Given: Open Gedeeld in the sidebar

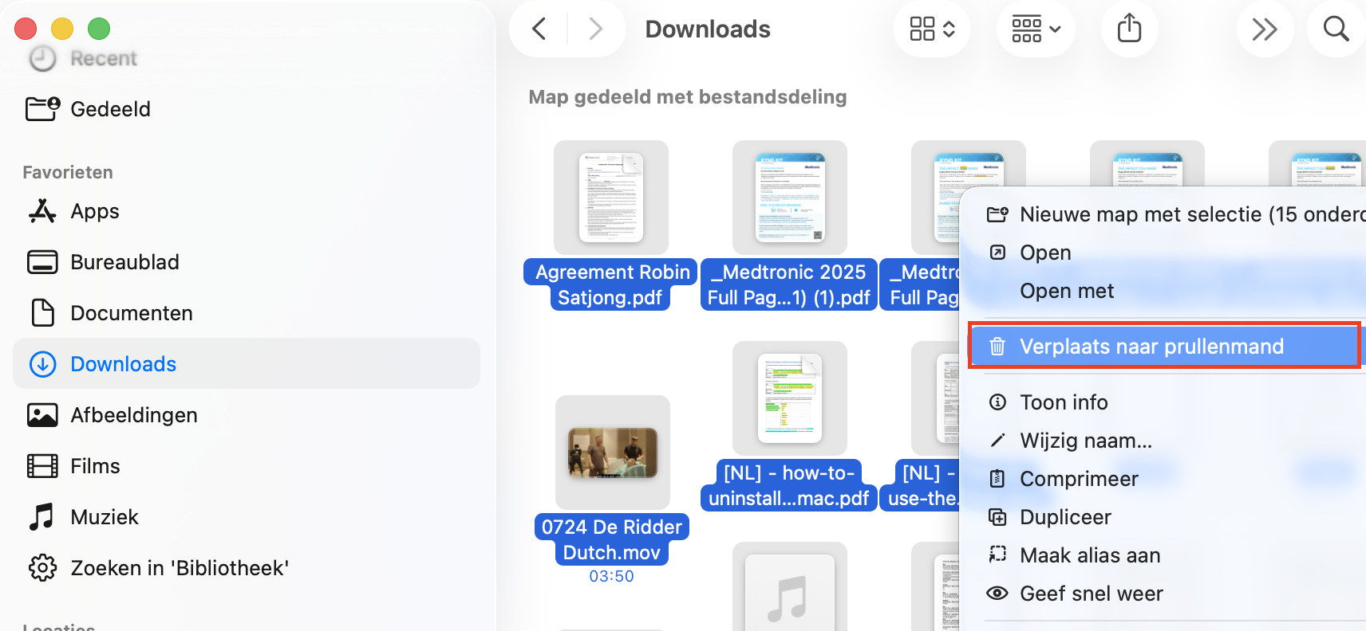Looking at the screenshot, I should pyautogui.click(x=110, y=109).
